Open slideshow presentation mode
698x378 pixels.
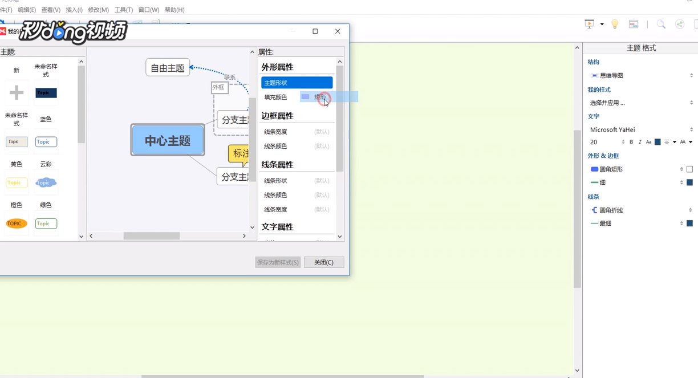pos(589,23)
